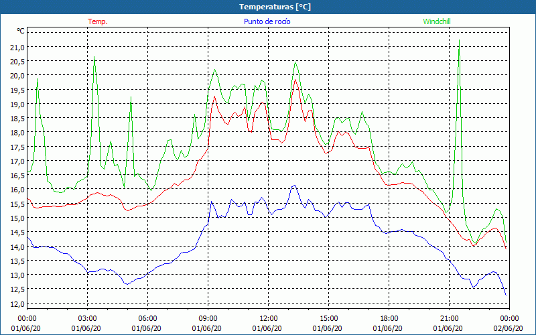Viewport: 536px width, 335px height.
Task: Click the '19,0' y-axis value
Action: 17,105
